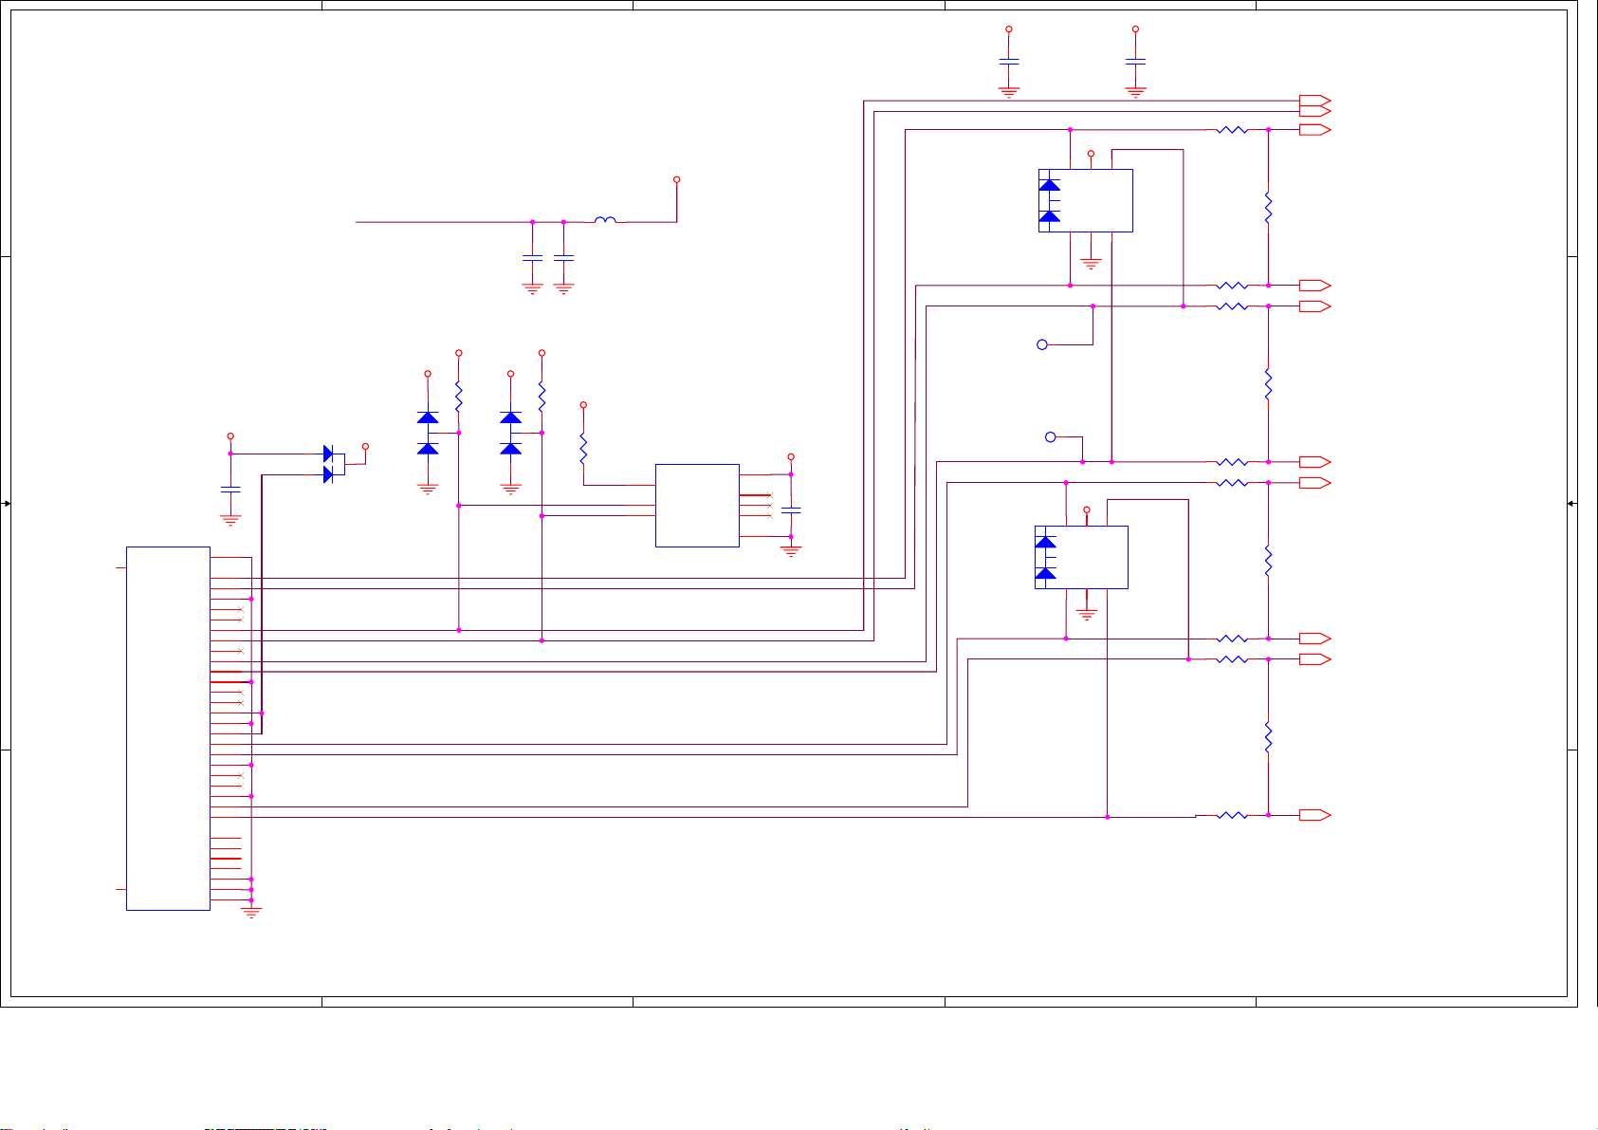Select the lower diode-array block on the right
Screen dimensions: 1598x1130
1081,557
